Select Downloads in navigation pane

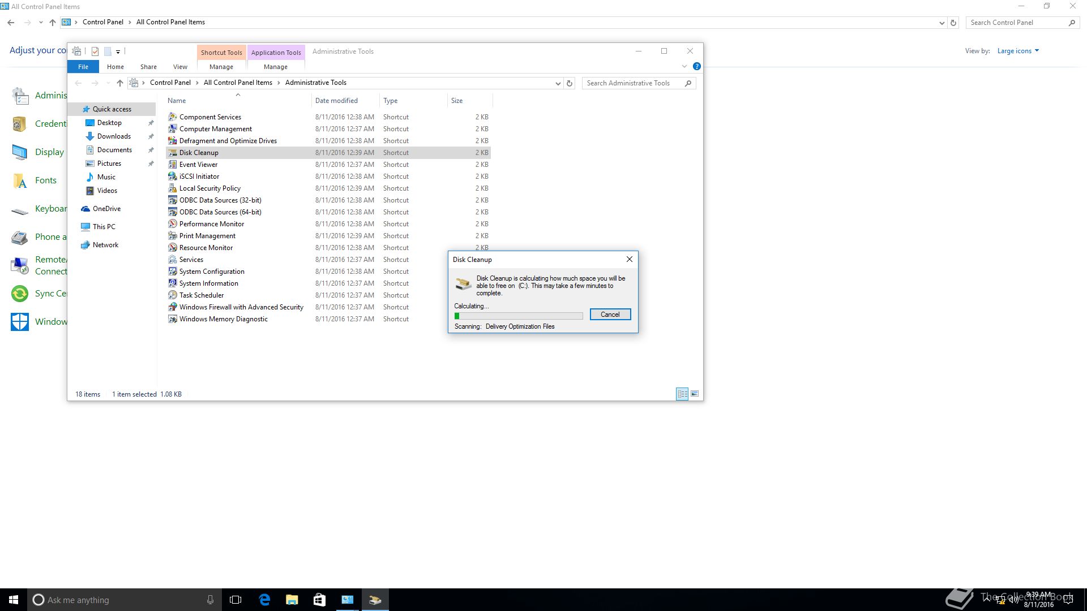pyautogui.click(x=114, y=136)
